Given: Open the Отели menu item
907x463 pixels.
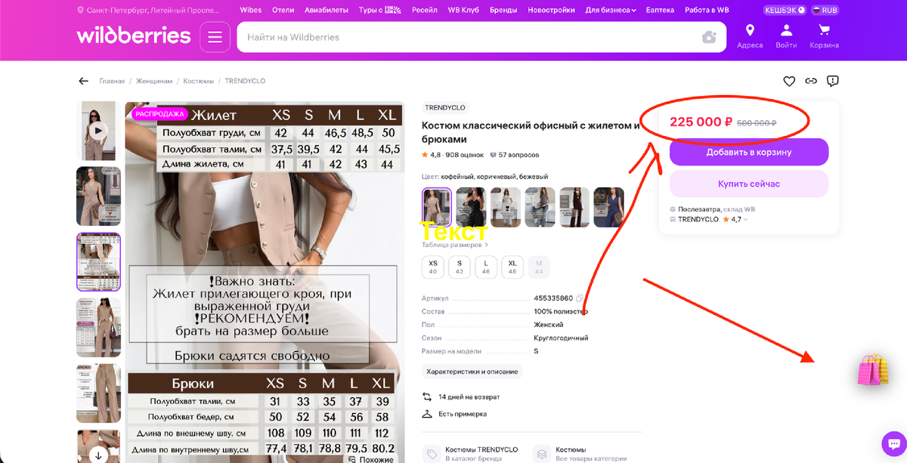Looking at the screenshot, I should point(283,11).
